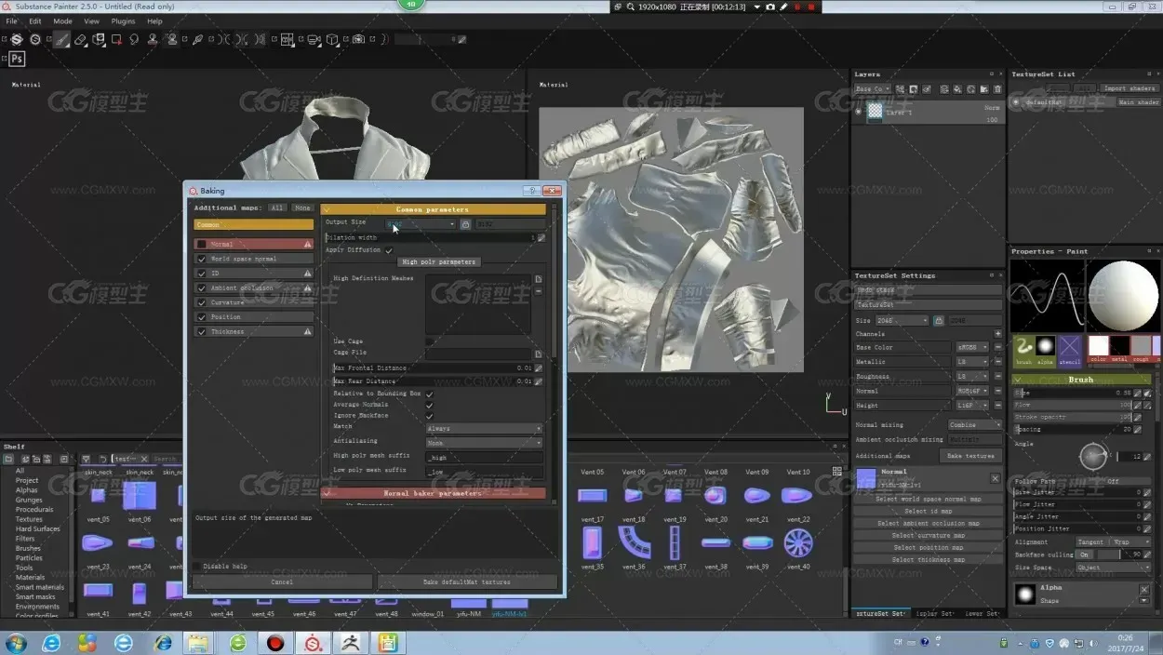Open the Plugins menu
This screenshot has width=1163, height=655.
tap(123, 20)
